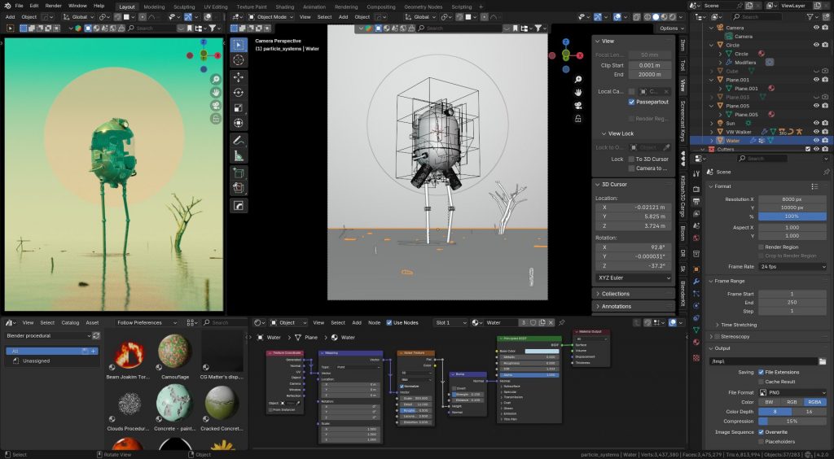The height and width of the screenshot is (459, 834).
Task: Toggle Use Nodes checkbox in shader editor
Action: pyautogui.click(x=389, y=322)
